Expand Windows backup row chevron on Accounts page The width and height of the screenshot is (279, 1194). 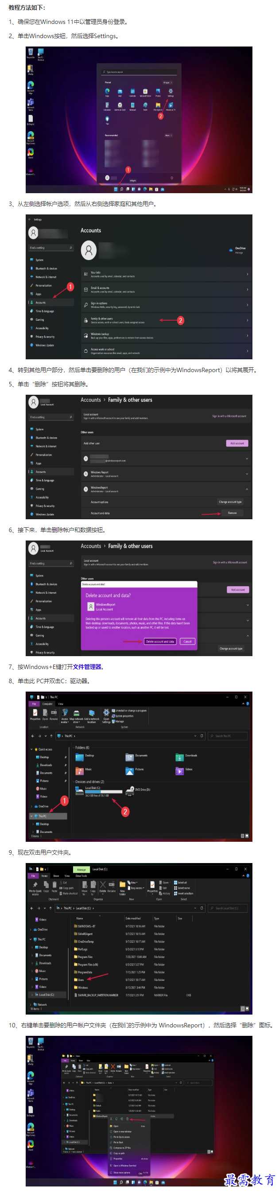pos(247,335)
